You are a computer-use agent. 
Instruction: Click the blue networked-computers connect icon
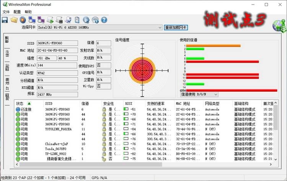click(32, 20)
